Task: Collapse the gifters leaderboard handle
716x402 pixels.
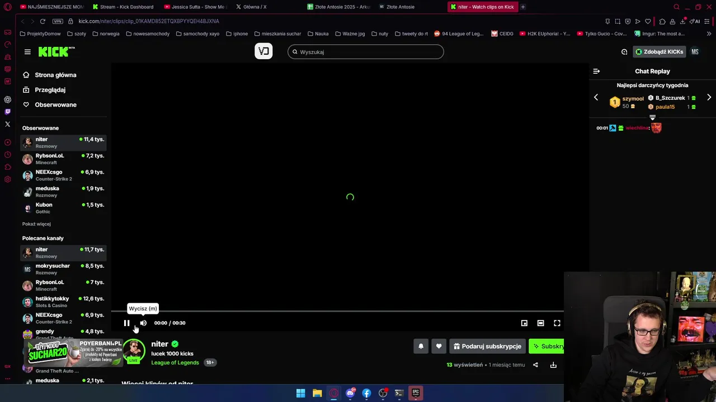Action: [652, 117]
